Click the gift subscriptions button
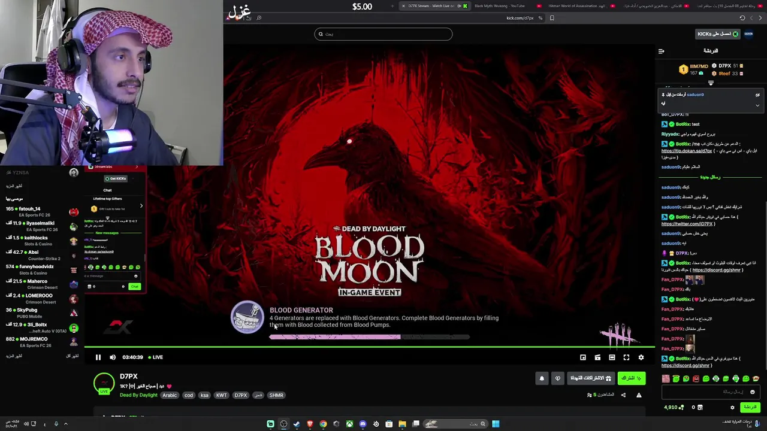The image size is (767, 431). point(591,378)
